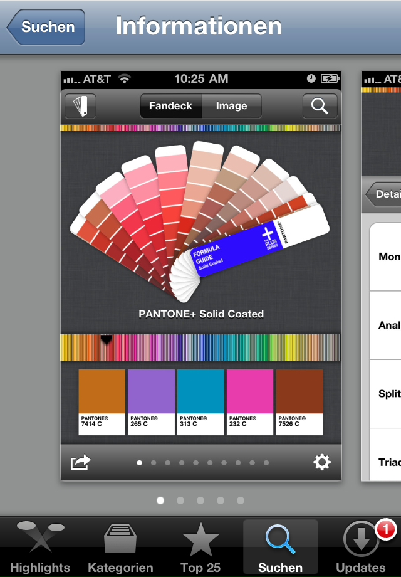
Task: Select fifth page dot below screenshots
Action: point(241,500)
